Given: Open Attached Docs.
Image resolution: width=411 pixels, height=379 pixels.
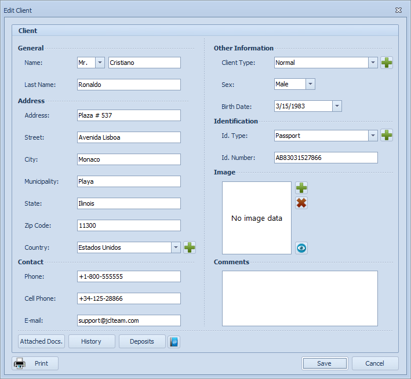Looking at the screenshot, I should (41, 342).
